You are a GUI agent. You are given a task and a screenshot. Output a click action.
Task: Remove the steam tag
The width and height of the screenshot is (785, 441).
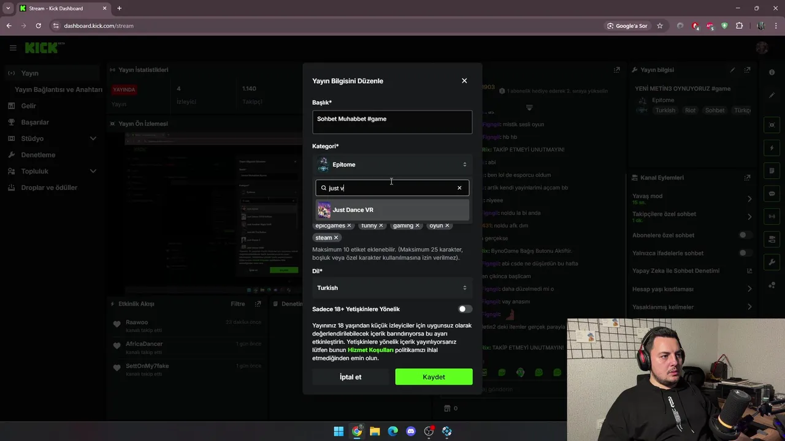coord(336,238)
